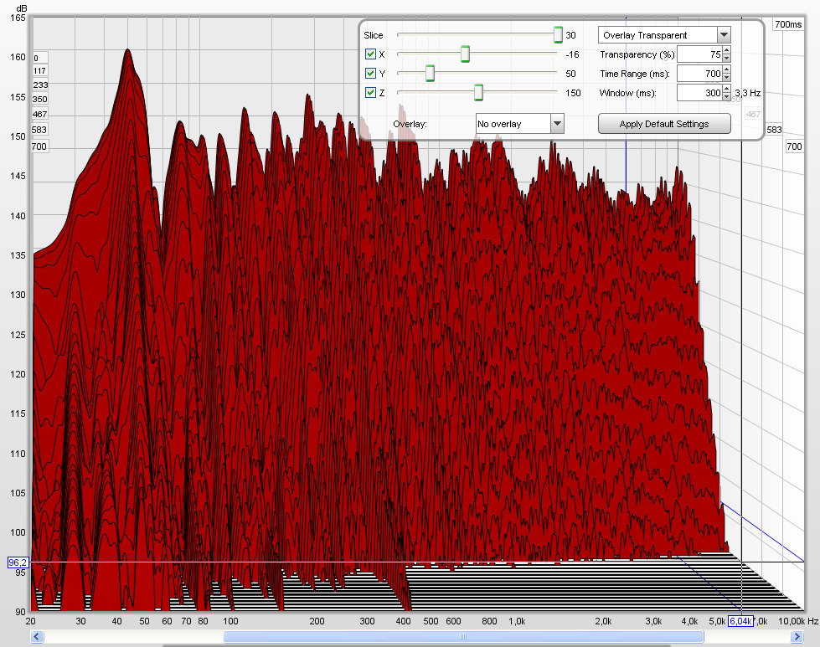The width and height of the screenshot is (820, 647).
Task: Click the 1,0k frequency axis label
Action: (517, 621)
